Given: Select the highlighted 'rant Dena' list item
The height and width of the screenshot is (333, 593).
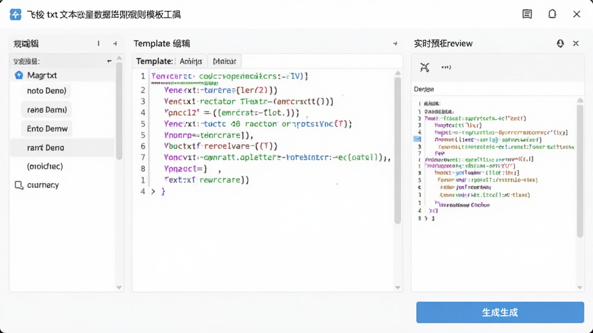Looking at the screenshot, I should (63, 147).
